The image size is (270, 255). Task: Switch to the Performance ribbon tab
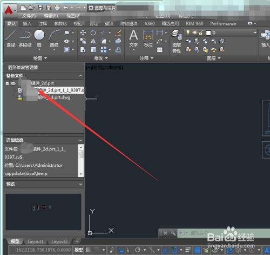click(x=223, y=24)
